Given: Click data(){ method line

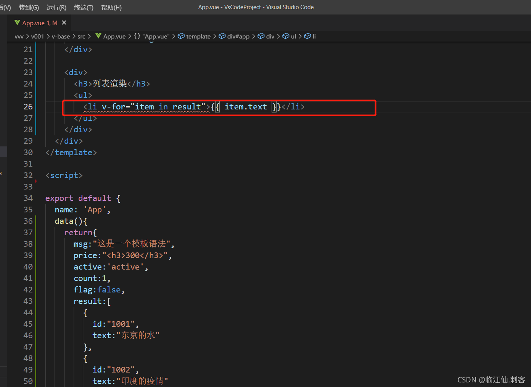Looking at the screenshot, I should click(x=71, y=221).
